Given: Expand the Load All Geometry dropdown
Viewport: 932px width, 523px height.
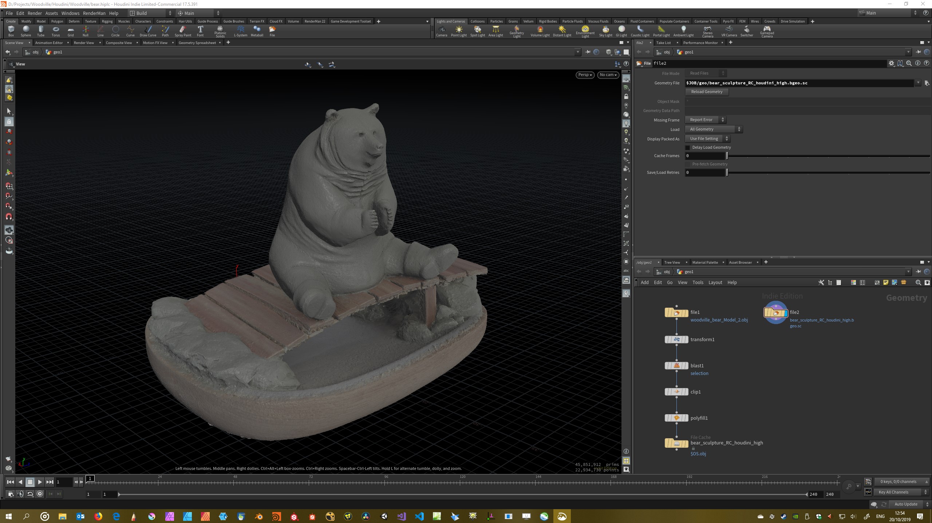Looking at the screenshot, I should click(714, 129).
